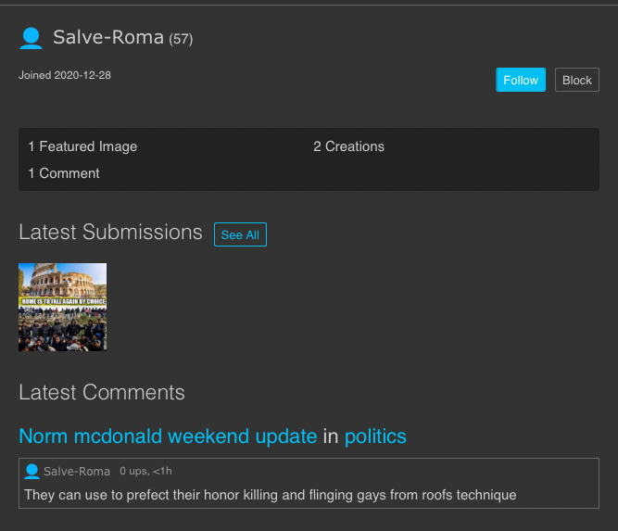Click the Latest Comments heading
This screenshot has height=531, width=618.
(102, 393)
